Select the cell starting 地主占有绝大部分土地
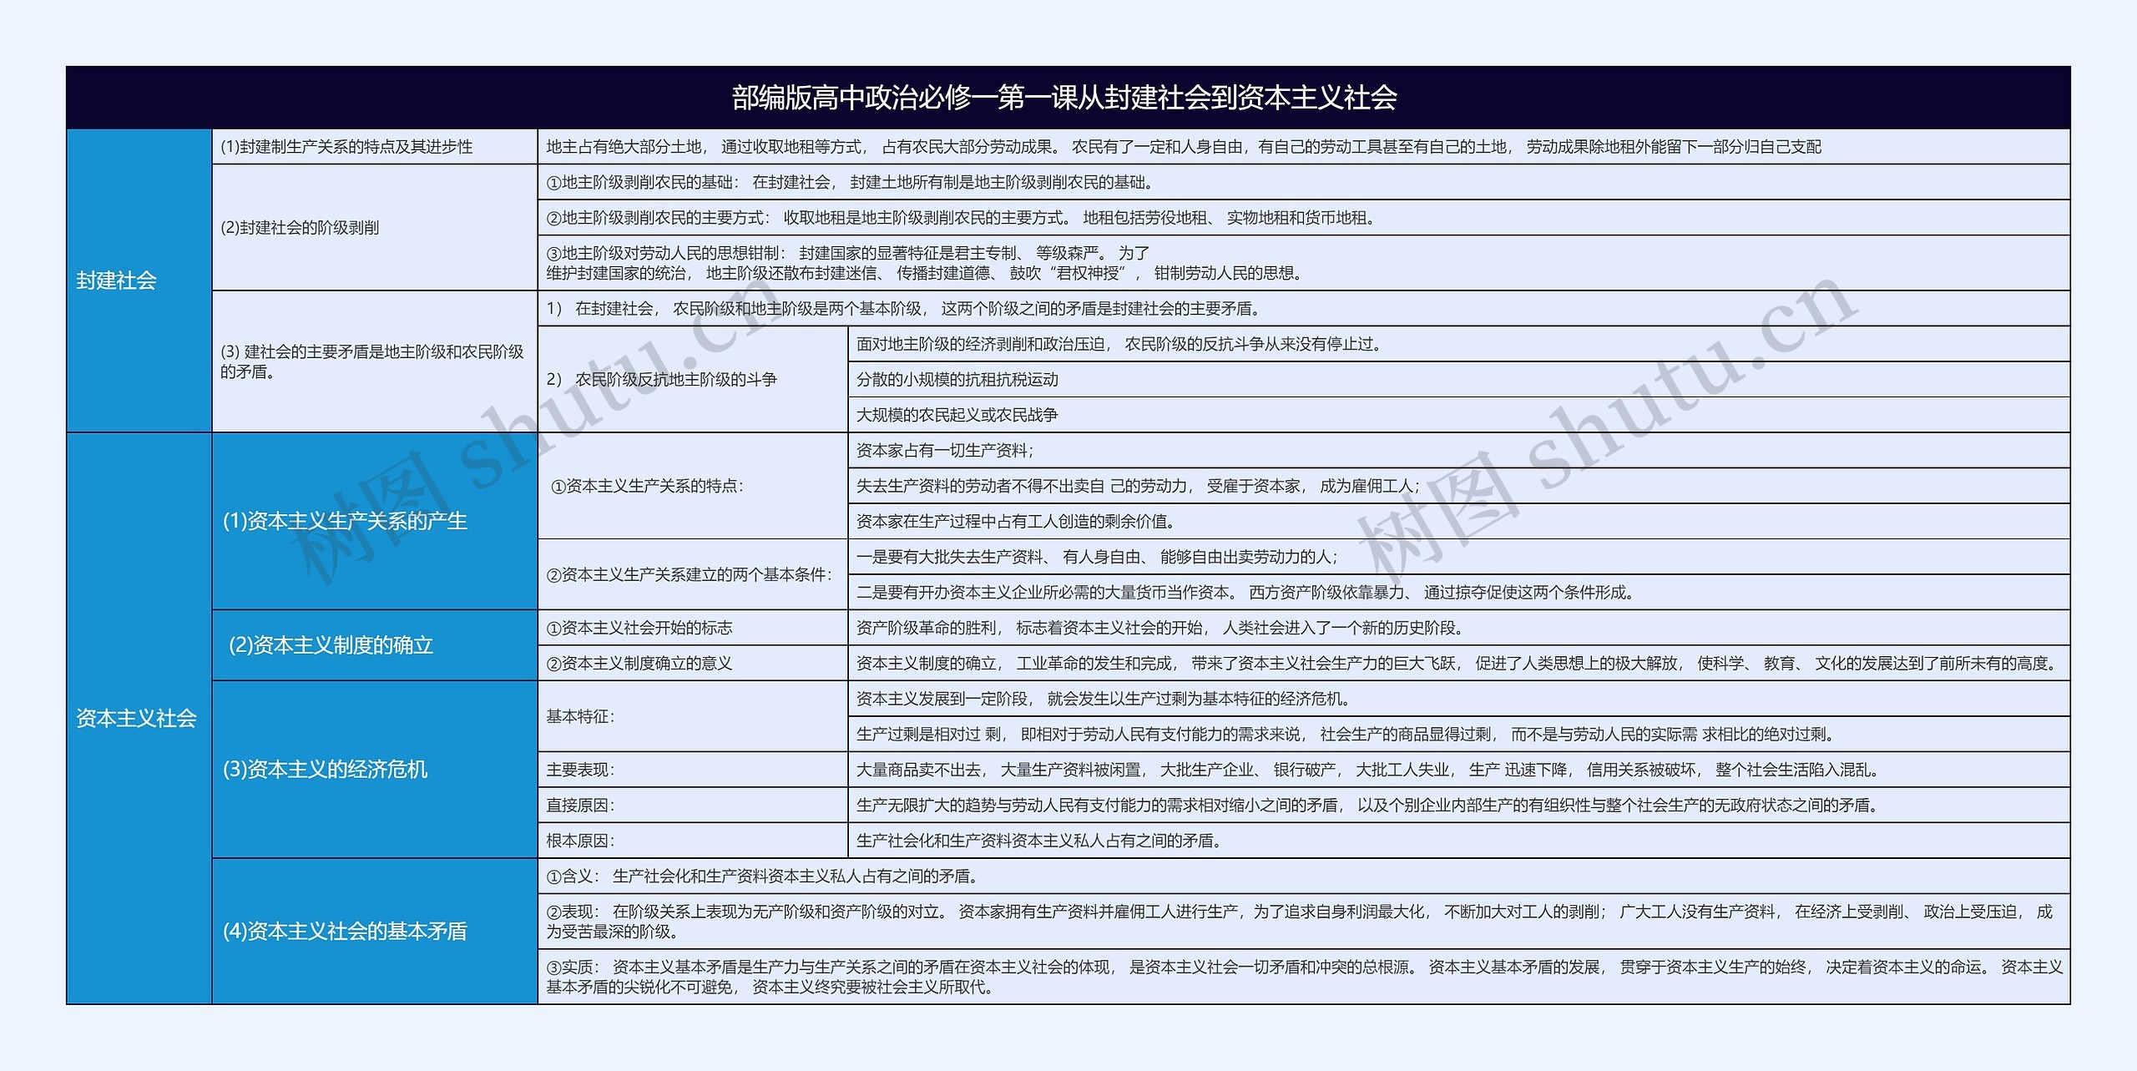2137x1071 pixels. [x=1304, y=147]
